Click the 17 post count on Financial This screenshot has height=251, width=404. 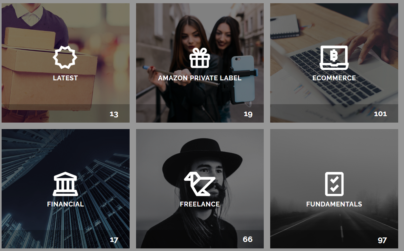coord(114,240)
